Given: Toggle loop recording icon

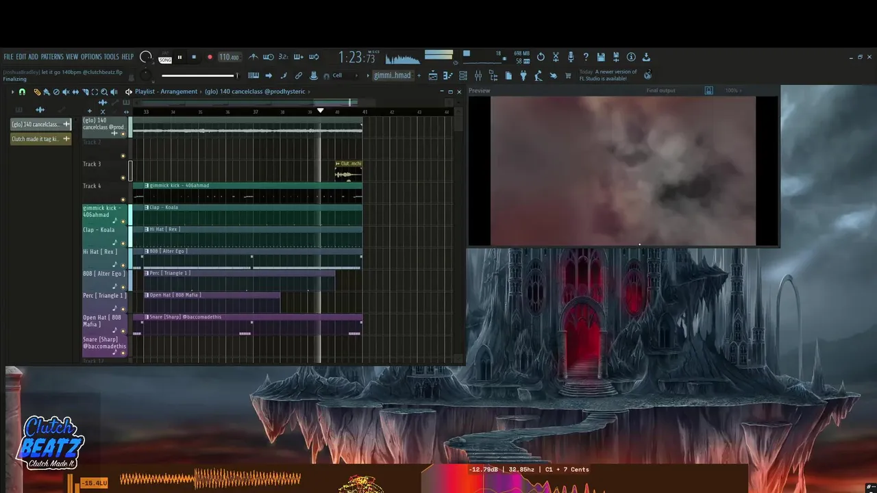Looking at the screenshot, I should click(x=314, y=57).
